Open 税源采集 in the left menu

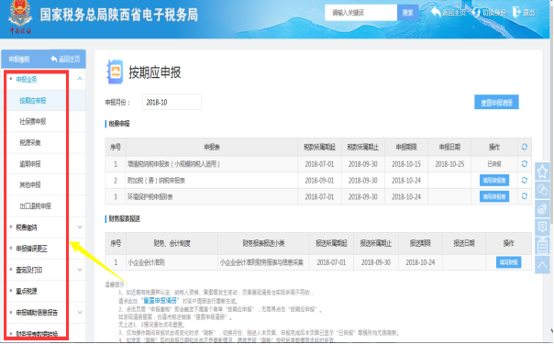(30, 143)
